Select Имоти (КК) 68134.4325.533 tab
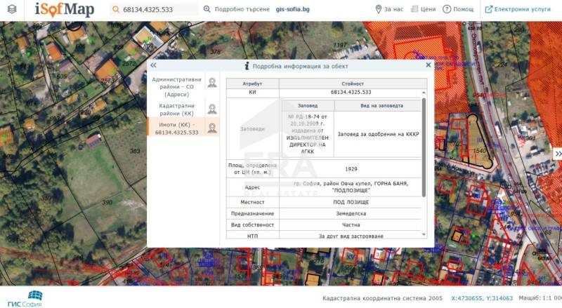562x308 pixels. tap(176, 128)
